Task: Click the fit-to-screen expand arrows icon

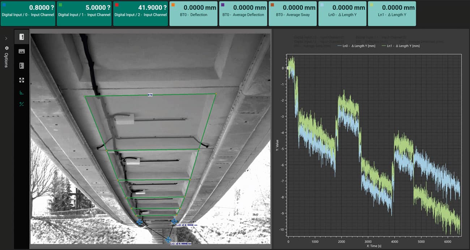Action: (22, 80)
